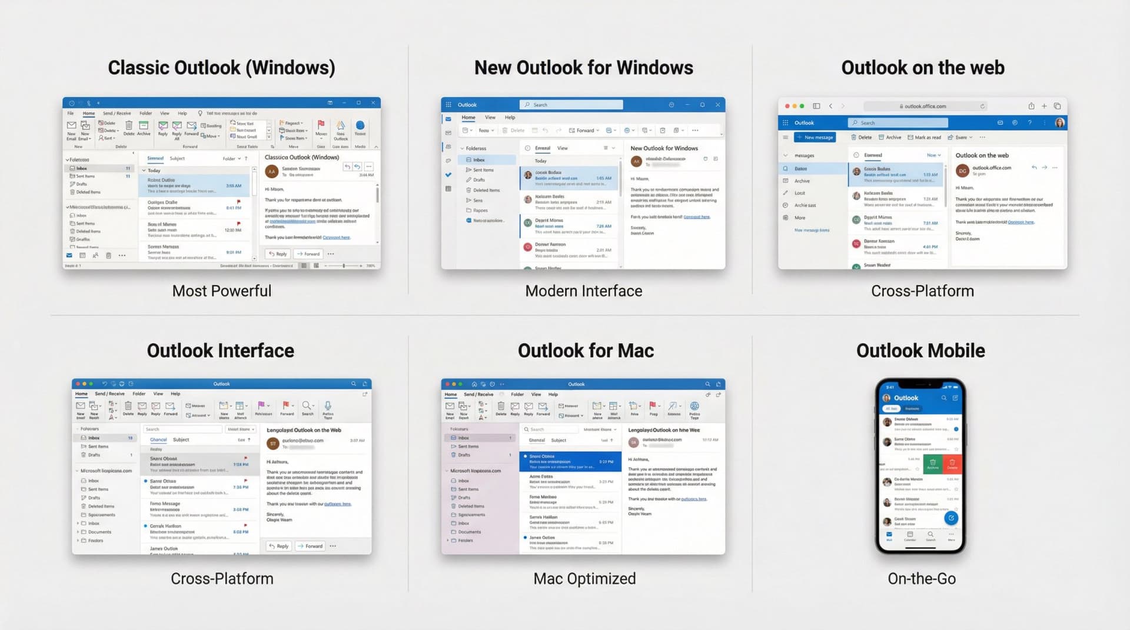Viewport: 1130px width, 630px height.
Task: Expand the messages section in Outlook web sidebar
Action: [x=785, y=155]
